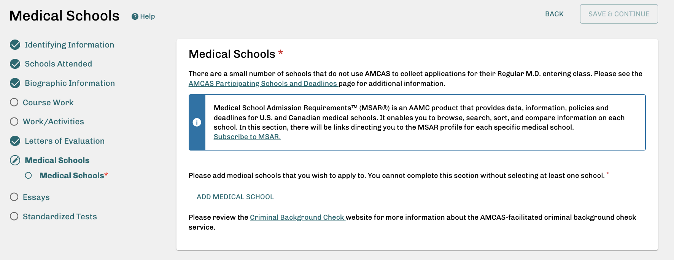Image resolution: width=674 pixels, height=260 pixels.
Task: Expand the Course Work section
Action: [x=48, y=102]
